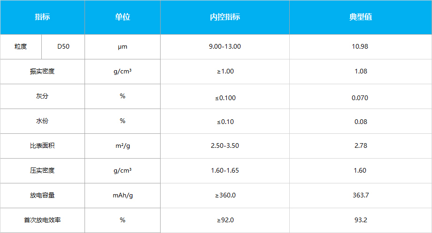Click the 10.98 typical value cell

tap(361, 47)
